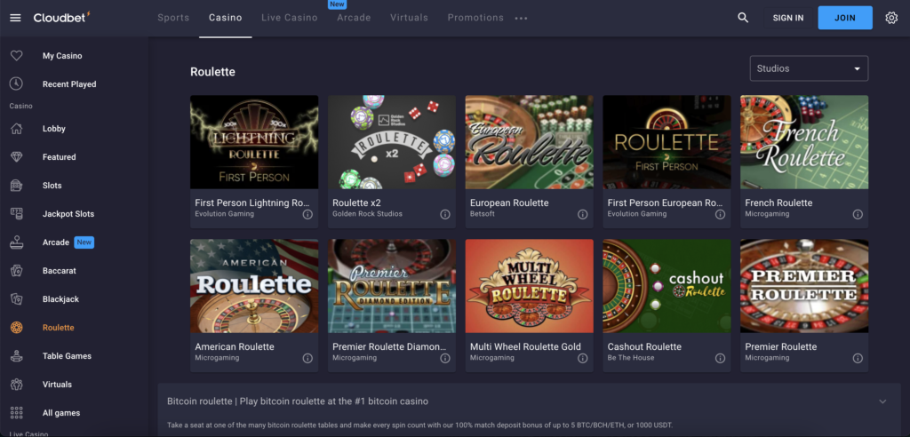910x437 pixels.
Task: Click the Table Games icon
Action: pyautogui.click(x=16, y=356)
